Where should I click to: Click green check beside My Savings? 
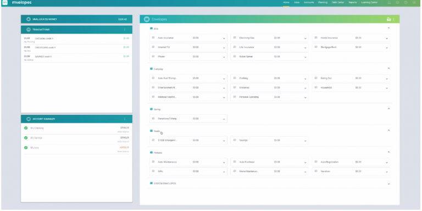[x=26, y=138]
